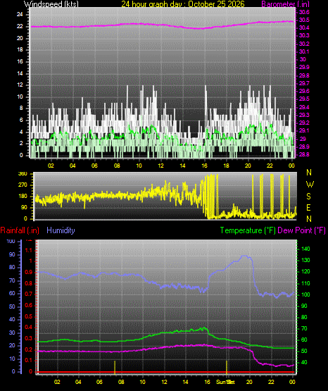Image resolution: width=328 pixels, height=391 pixels.
Task: Click the '270' wind direction axis value
Action: (23, 185)
